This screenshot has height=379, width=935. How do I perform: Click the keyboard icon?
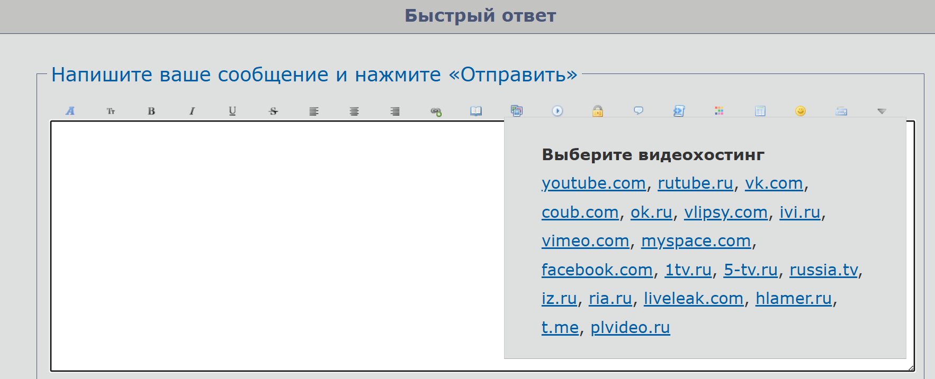tap(841, 111)
